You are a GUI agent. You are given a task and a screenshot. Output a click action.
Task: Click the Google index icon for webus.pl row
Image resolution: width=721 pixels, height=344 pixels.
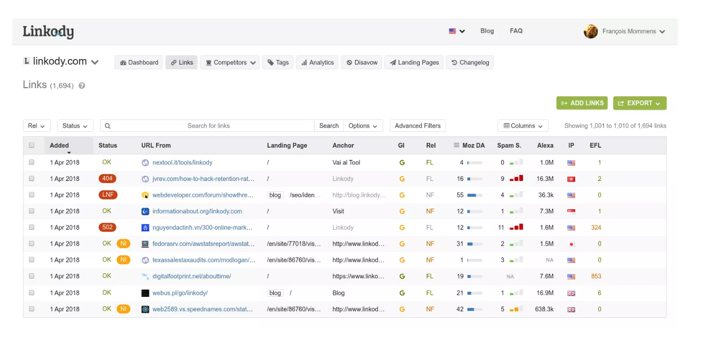[x=402, y=293]
